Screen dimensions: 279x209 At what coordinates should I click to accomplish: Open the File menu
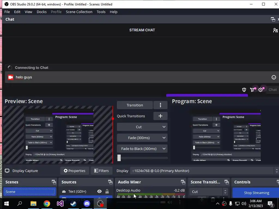click(7, 12)
